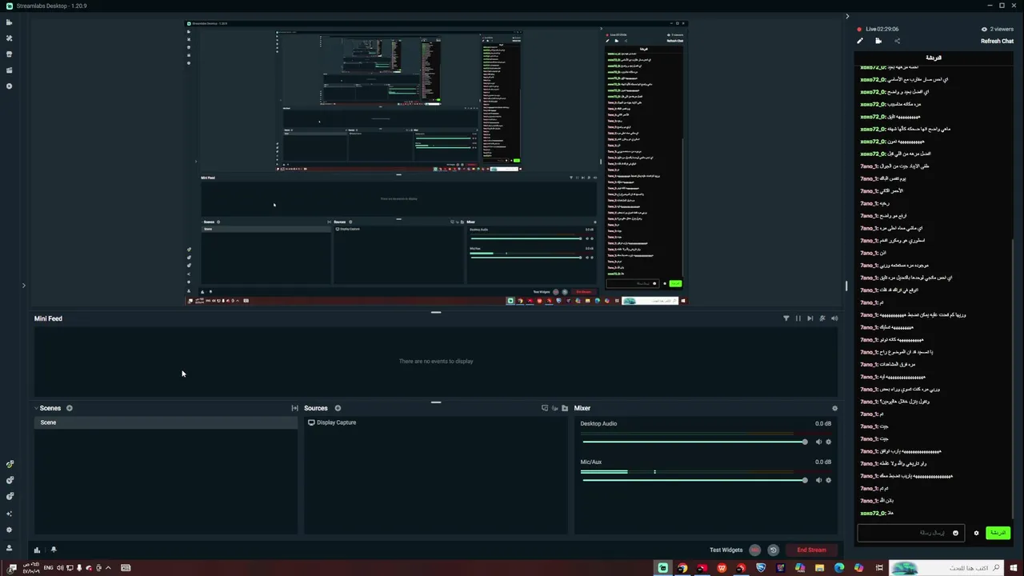Screen dimensions: 1024x576
Task: Skip the Mini Feed alert
Action: tap(810, 318)
